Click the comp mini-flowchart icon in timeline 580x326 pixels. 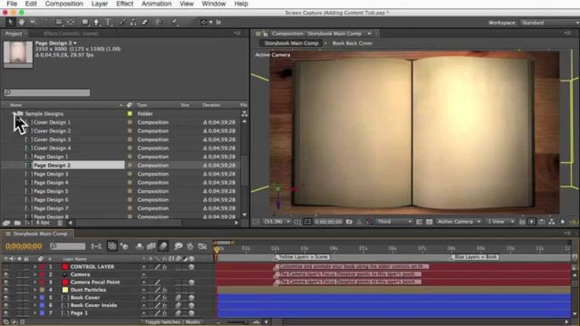pyautogui.click(x=96, y=246)
